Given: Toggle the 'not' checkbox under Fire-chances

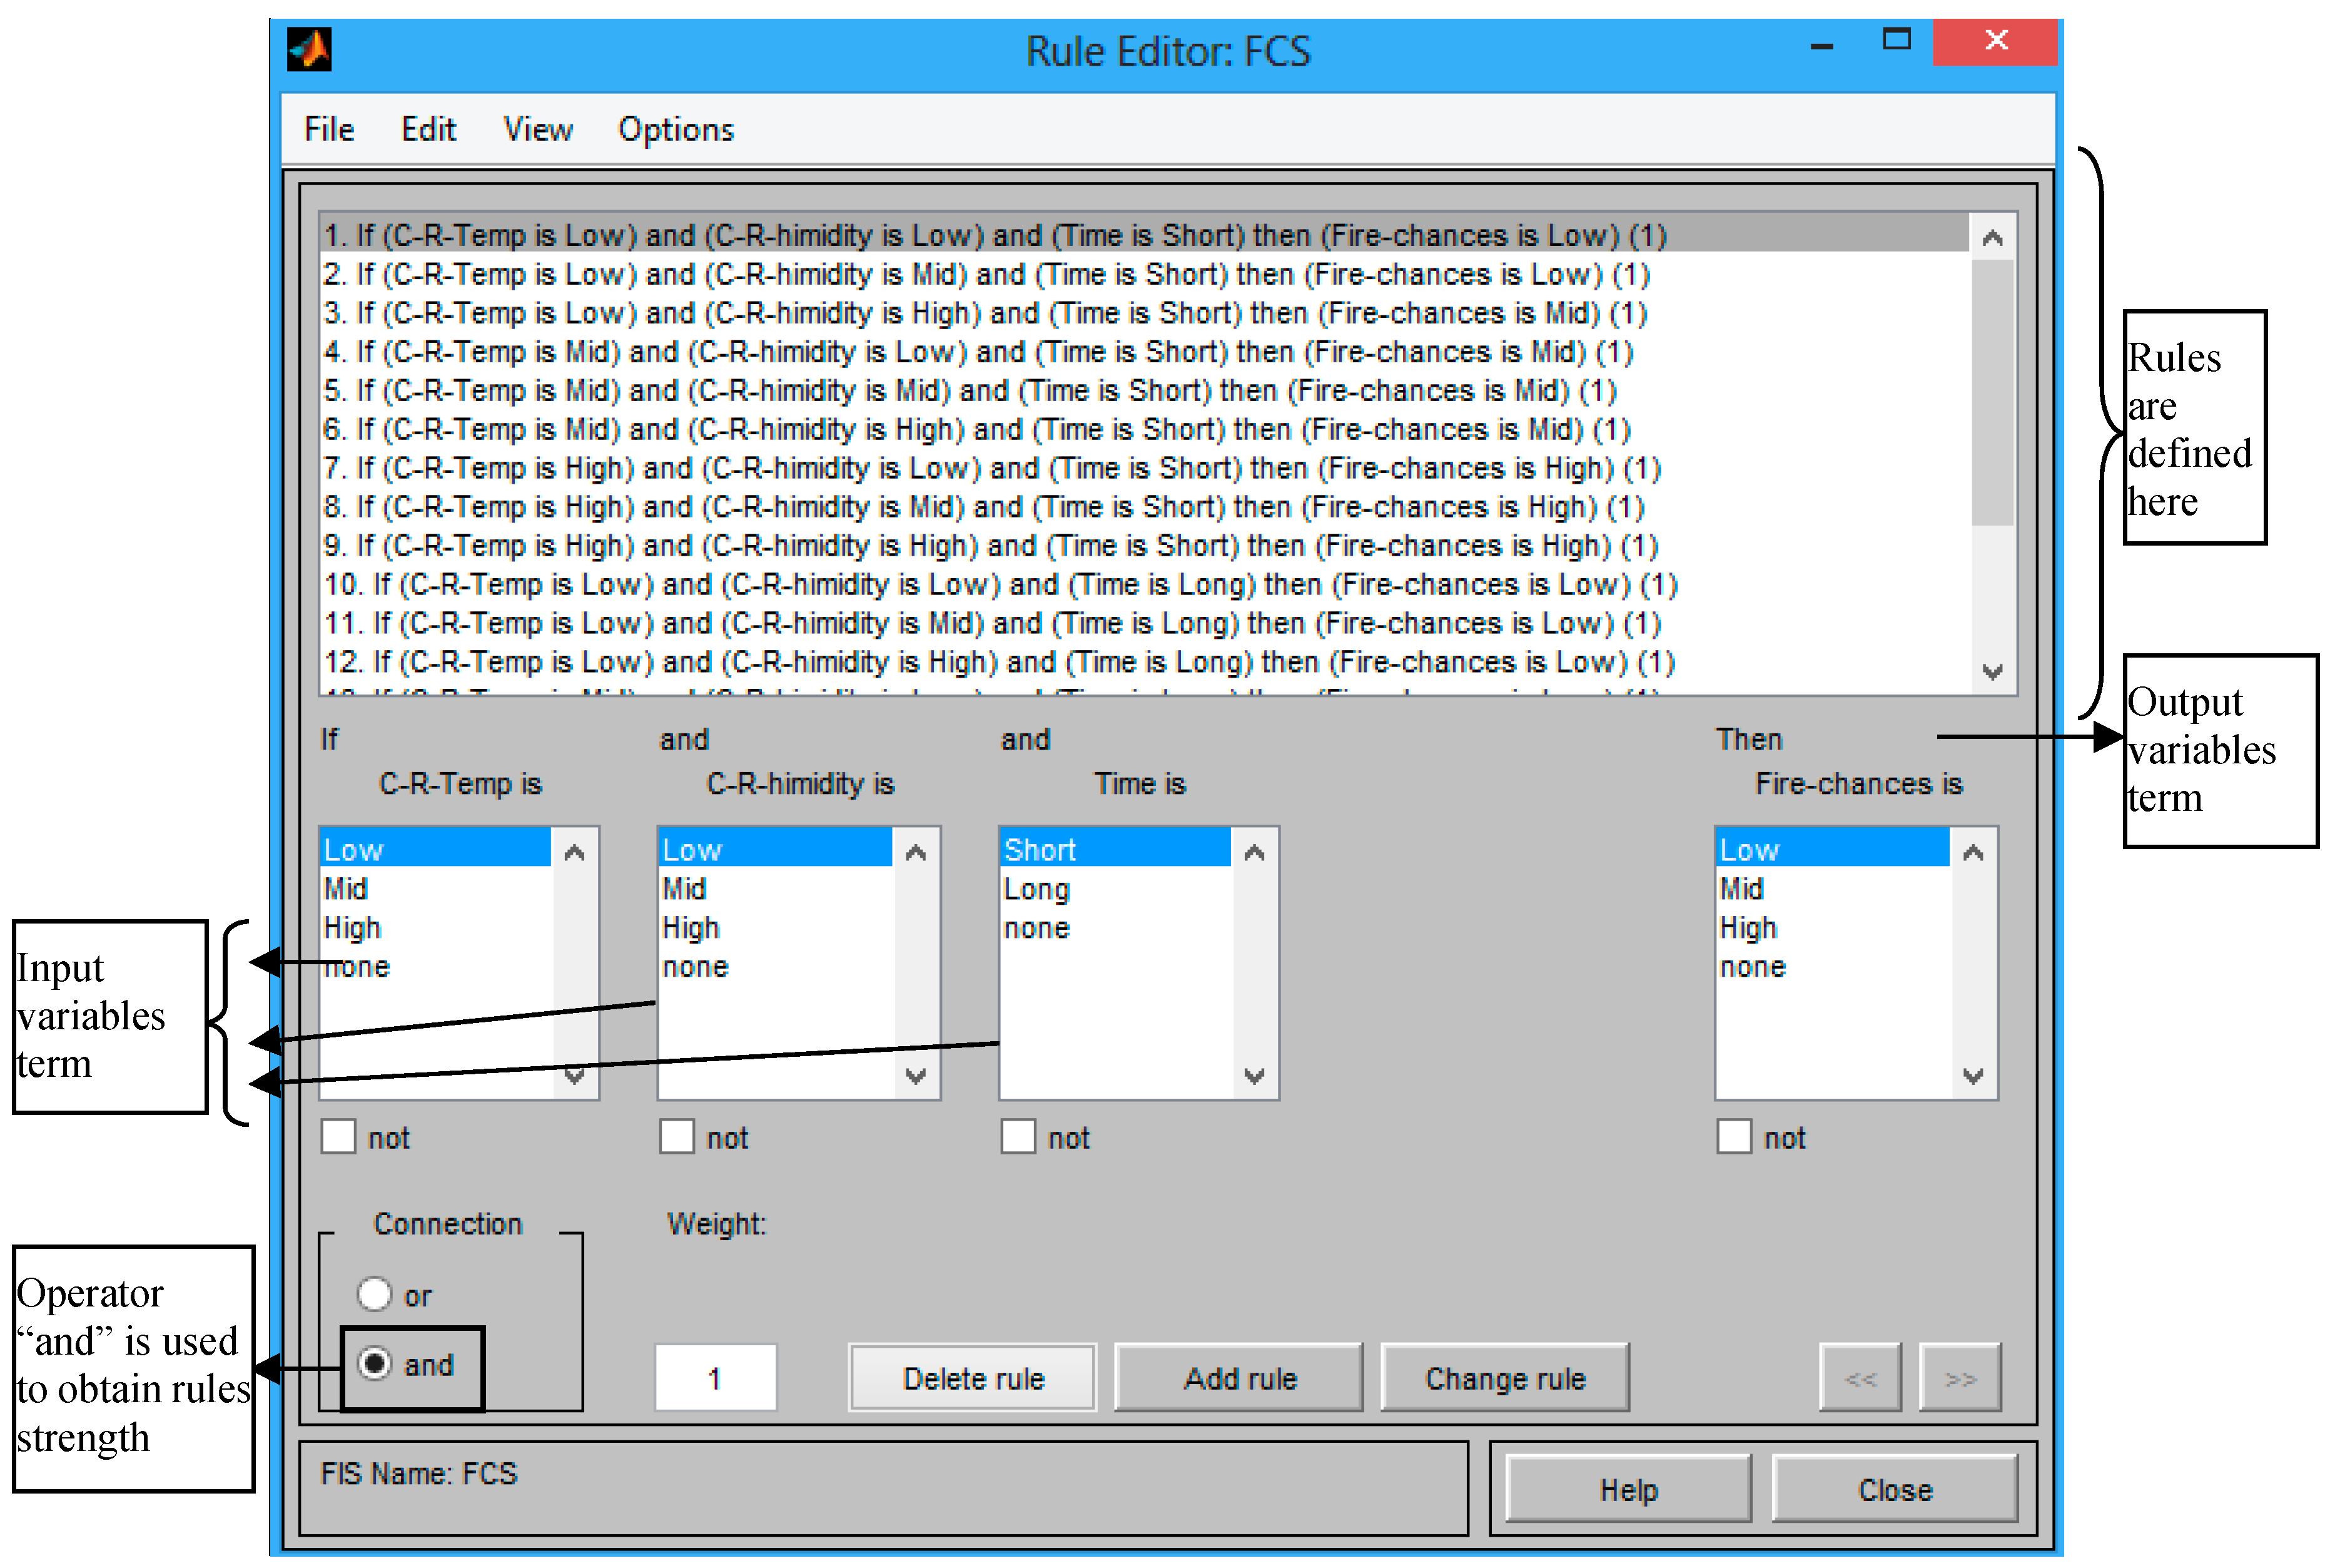Looking at the screenshot, I should coord(1735,1137).
